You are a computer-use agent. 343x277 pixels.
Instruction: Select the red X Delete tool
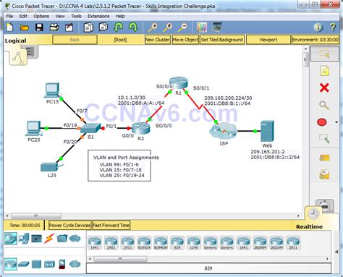324,88
